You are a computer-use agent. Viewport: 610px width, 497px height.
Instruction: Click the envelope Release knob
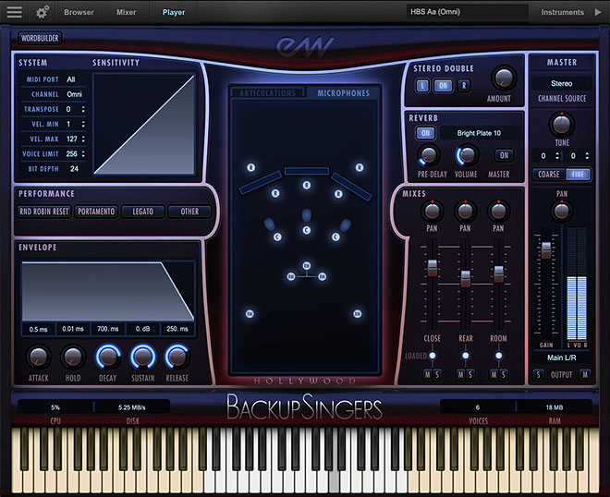click(177, 357)
